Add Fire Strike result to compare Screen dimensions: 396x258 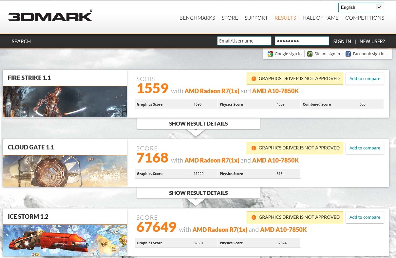click(x=365, y=79)
